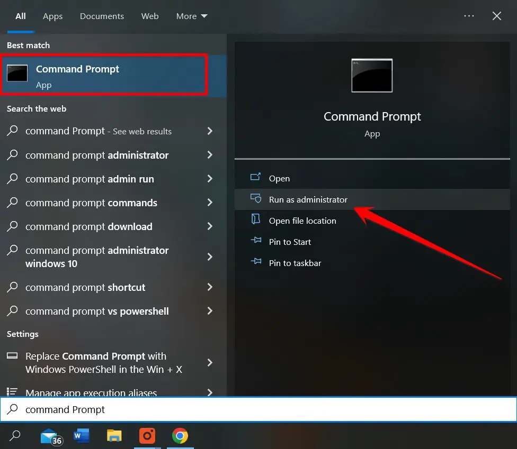Expand arrow beside 'command prompt admin run'

(x=210, y=178)
